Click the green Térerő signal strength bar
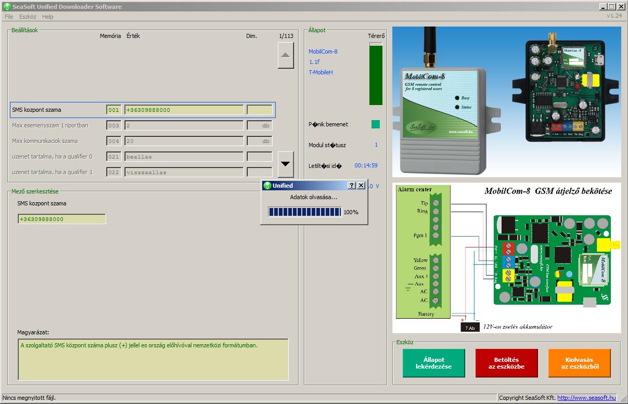628x404 pixels. click(x=375, y=74)
